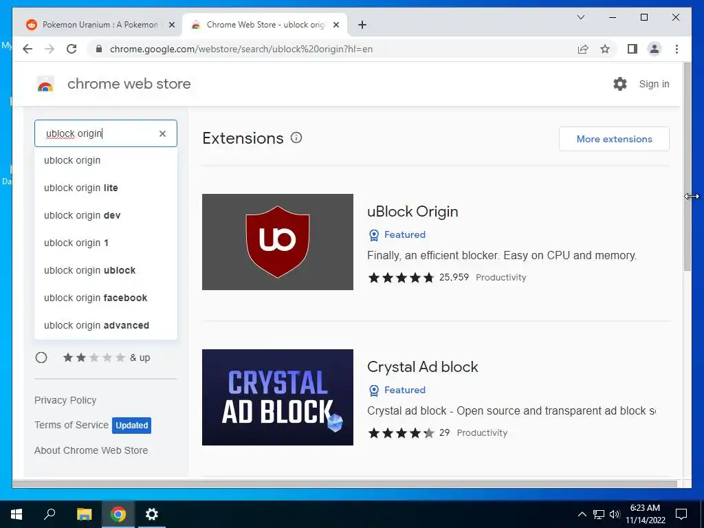The width and height of the screenshot is (704, 528).
Task: Open the Windows notification center
Action: click(x=681, y=514)
